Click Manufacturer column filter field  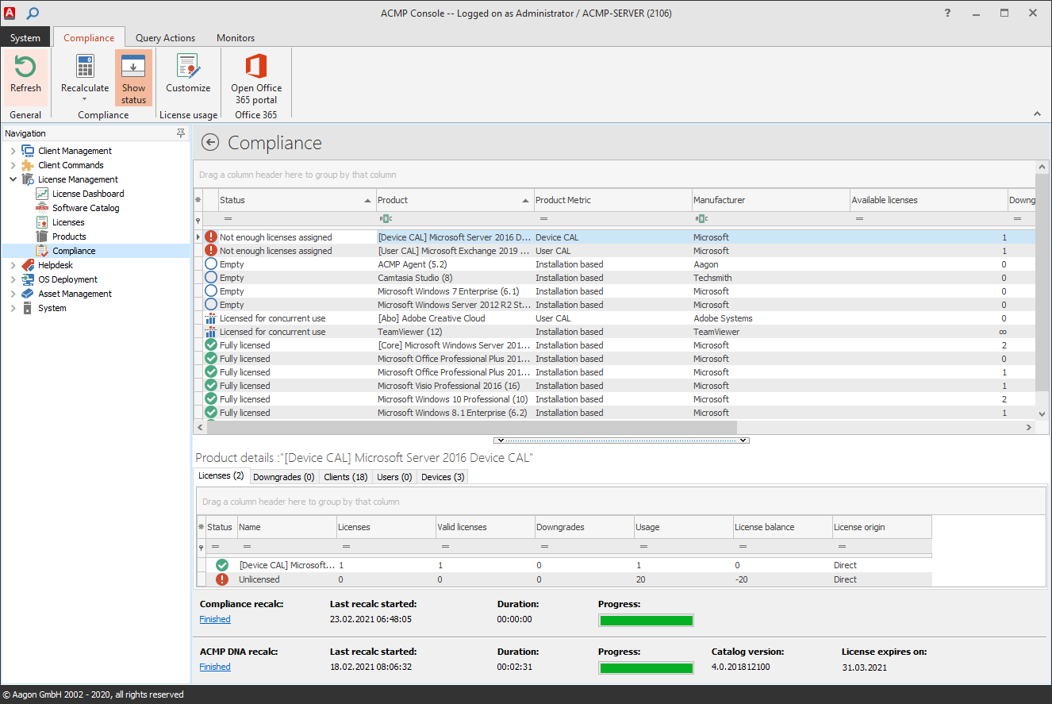point(770,218)
